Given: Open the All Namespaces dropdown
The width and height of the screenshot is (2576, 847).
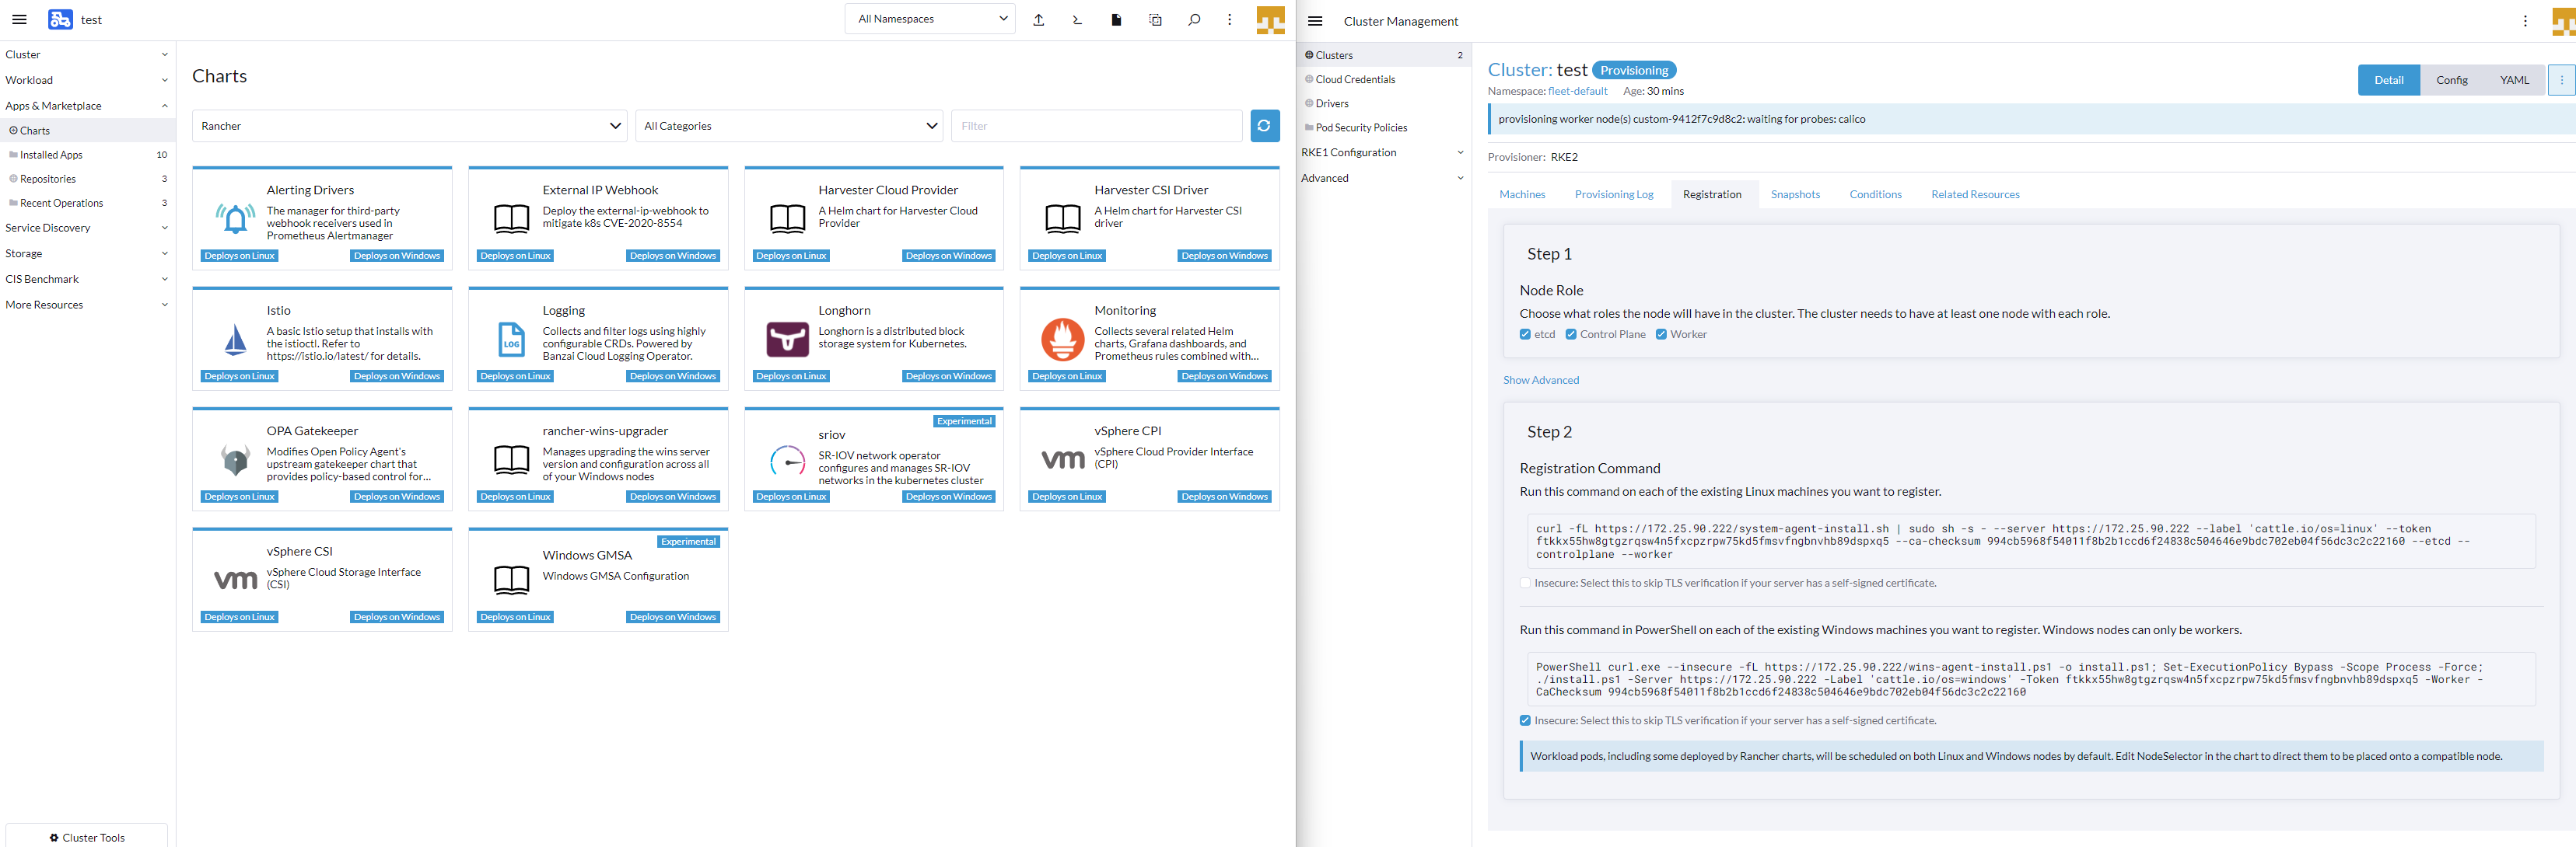Looking at the screenshot, I should pyautogui.click(x=929, y=18).
